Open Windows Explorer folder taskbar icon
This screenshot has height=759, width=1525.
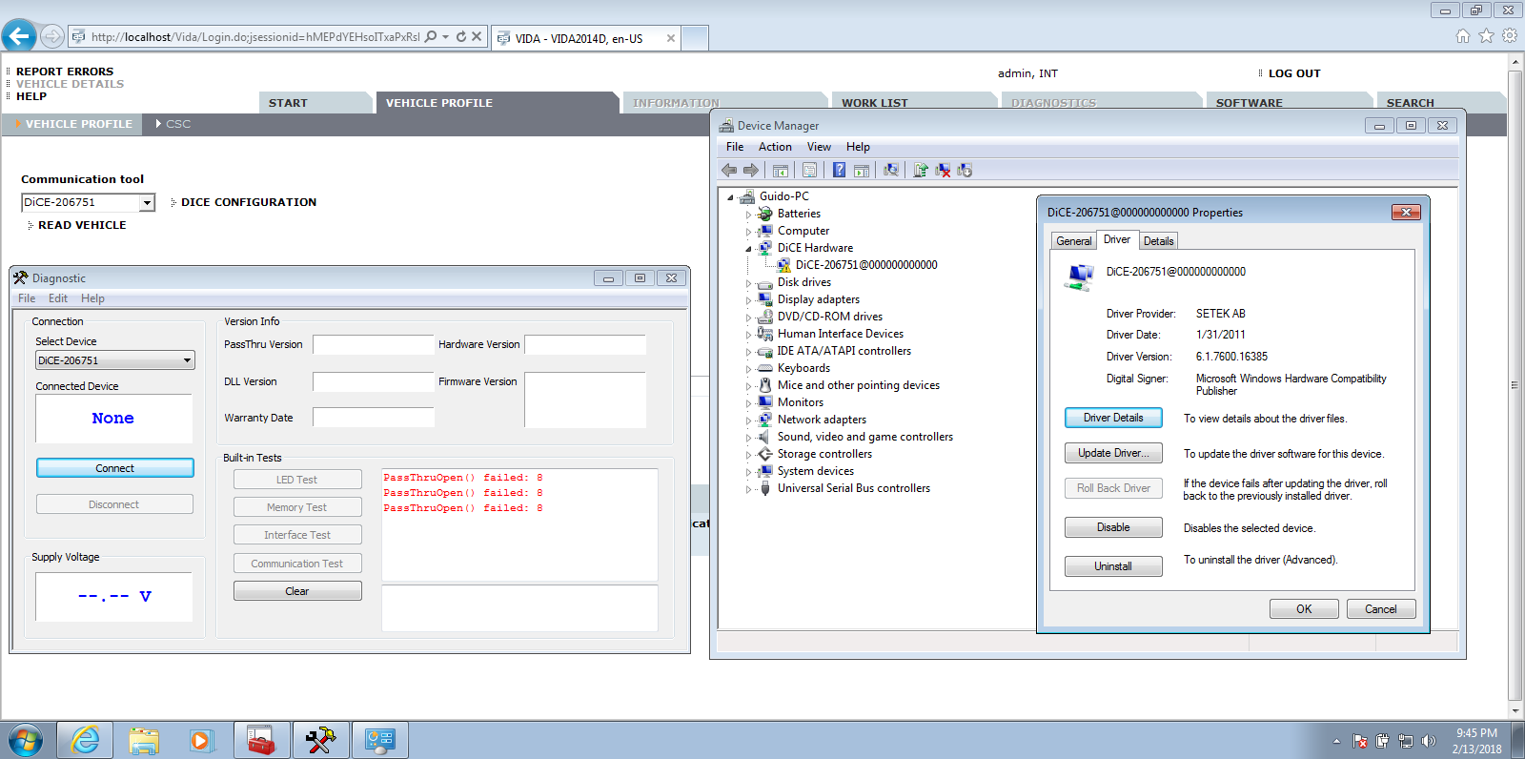point(144,740)
